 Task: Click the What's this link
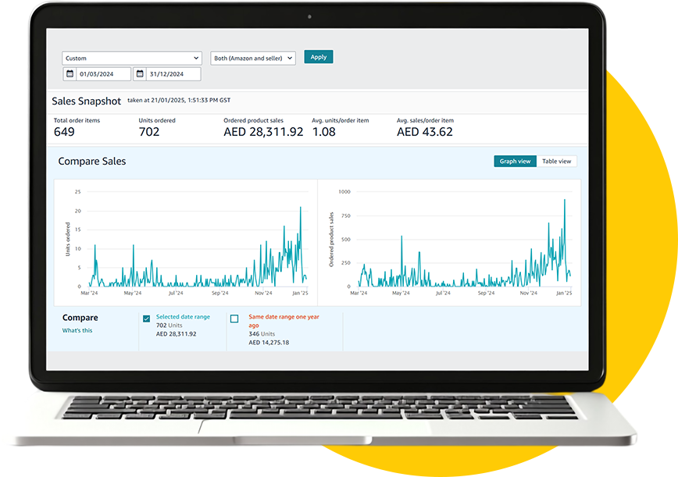pyautogui.click(x=77, y=331)
